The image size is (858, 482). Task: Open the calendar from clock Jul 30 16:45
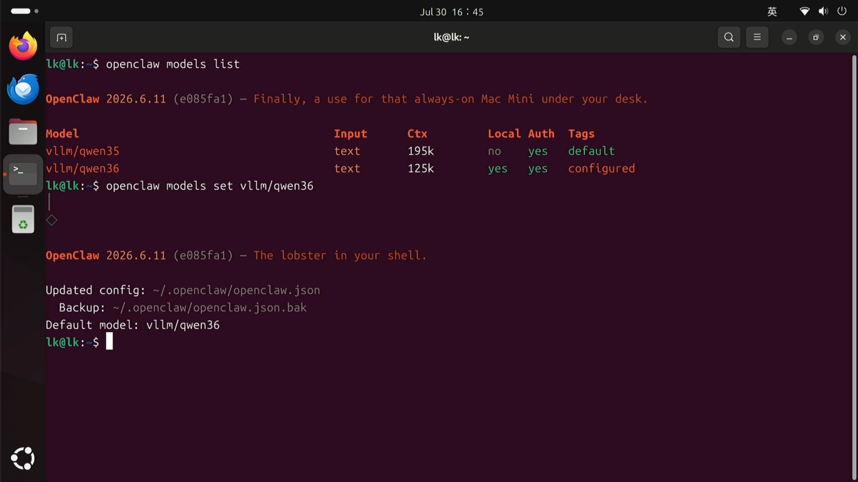(x=451, y=12)
